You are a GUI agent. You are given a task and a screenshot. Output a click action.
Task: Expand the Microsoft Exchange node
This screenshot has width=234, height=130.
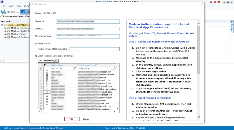coord(5,37)
